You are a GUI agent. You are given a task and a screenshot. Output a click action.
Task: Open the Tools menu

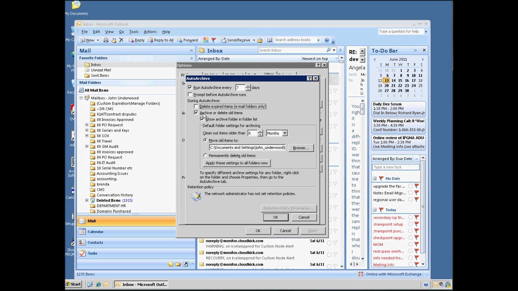pos(134,32)
